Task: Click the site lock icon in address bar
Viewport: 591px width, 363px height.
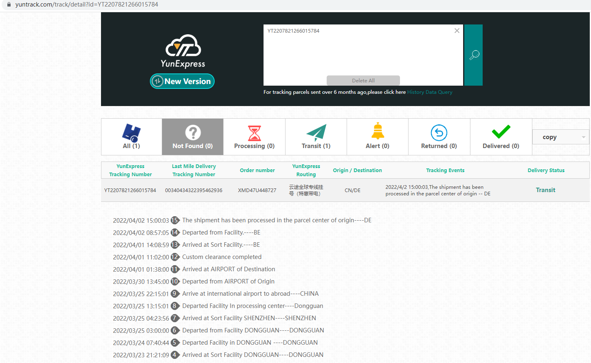Action: tap(9, 4)
